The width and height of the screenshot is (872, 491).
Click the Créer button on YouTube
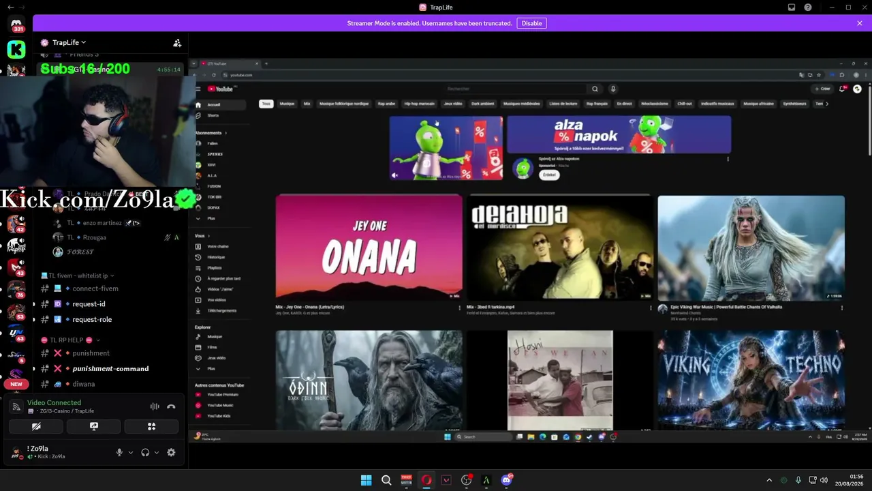[x=822, y=89]
